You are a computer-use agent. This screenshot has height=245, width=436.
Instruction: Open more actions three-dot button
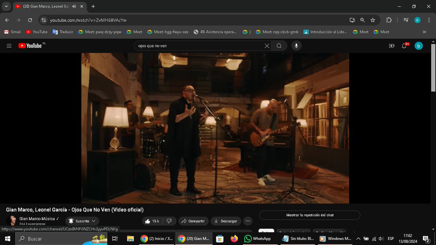[x=248, y=221]
